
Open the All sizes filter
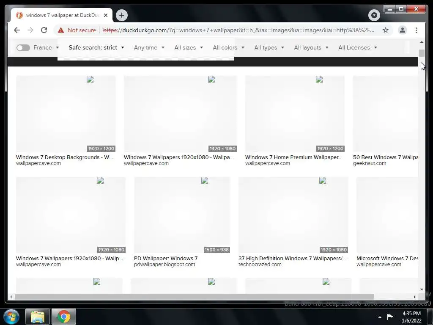pos(189,47)
